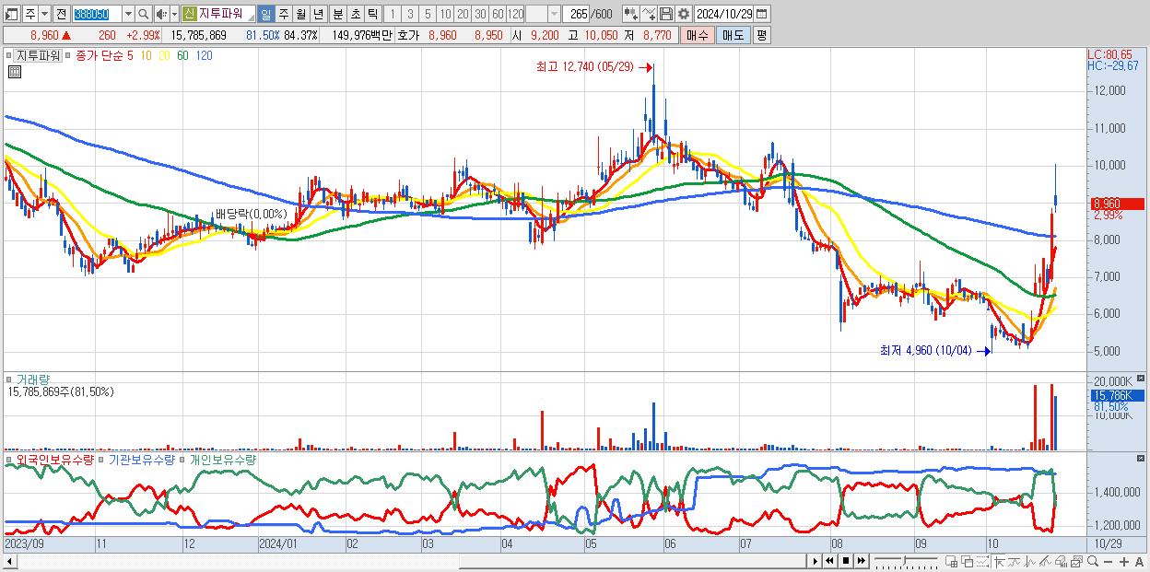This screenshot has width=1150, height=572.
Task: Select the 10 interval button
Action: point(445,14)
